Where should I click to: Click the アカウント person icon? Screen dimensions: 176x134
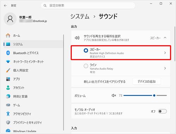click(8, 88)
